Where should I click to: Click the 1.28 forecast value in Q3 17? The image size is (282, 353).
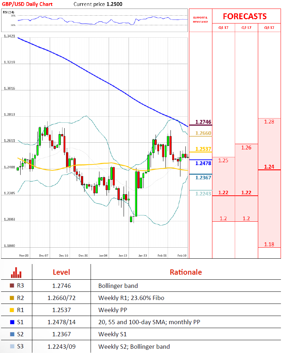pyautogui.click(x=269, y=122)
